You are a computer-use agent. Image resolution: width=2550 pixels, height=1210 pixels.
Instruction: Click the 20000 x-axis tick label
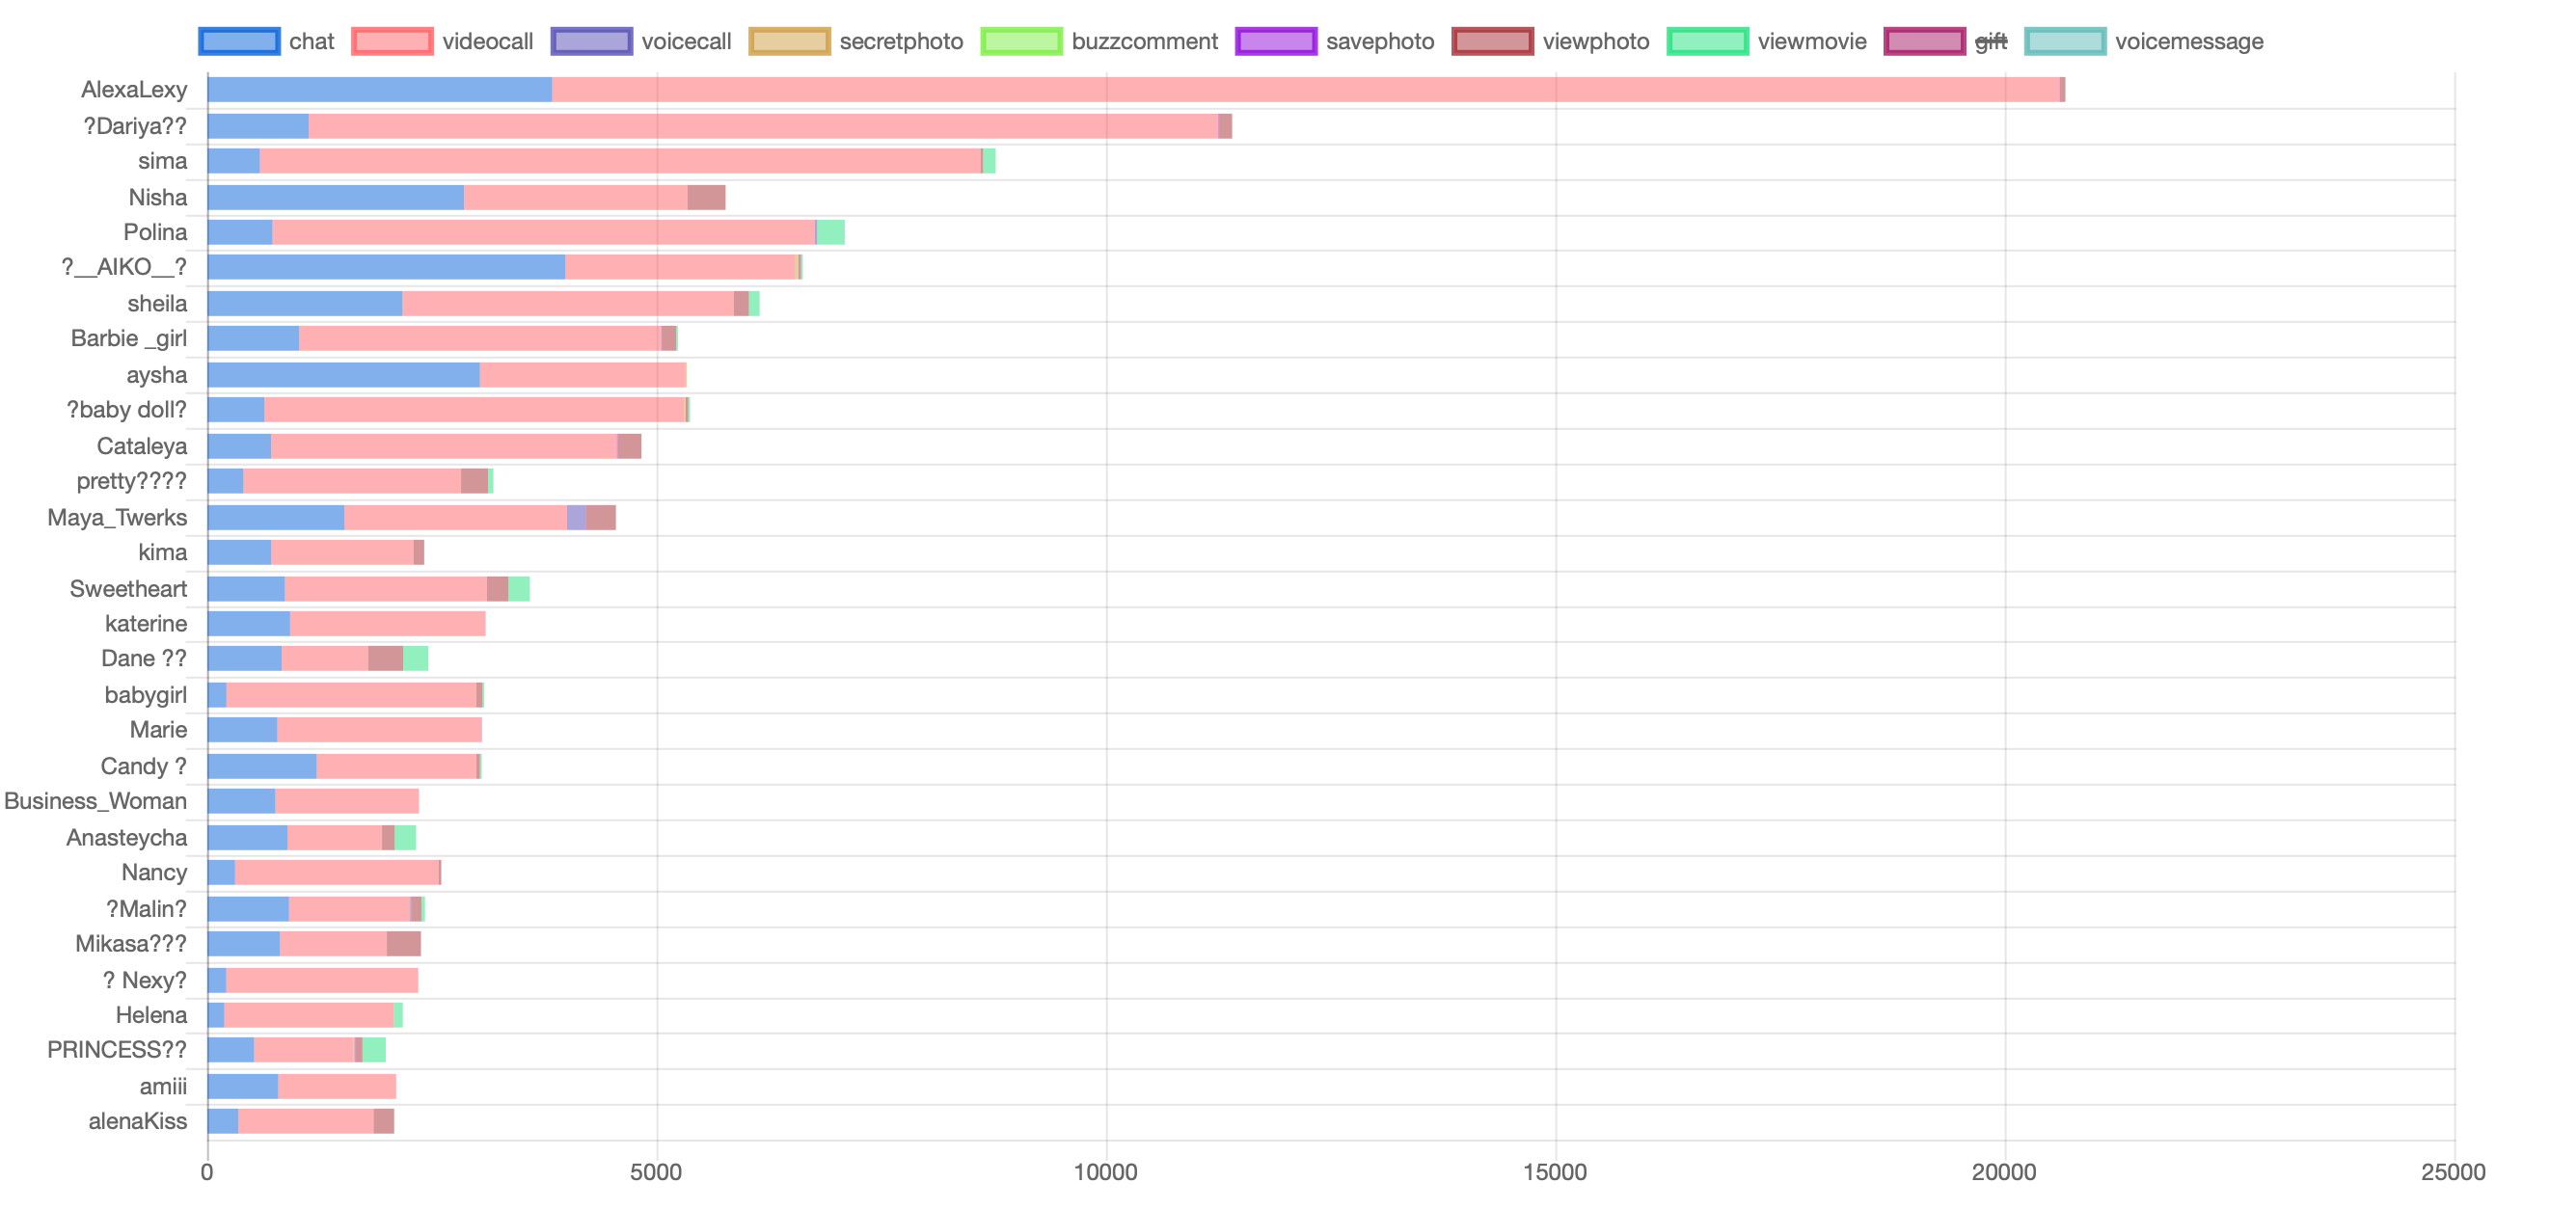click(2004, 1172)
